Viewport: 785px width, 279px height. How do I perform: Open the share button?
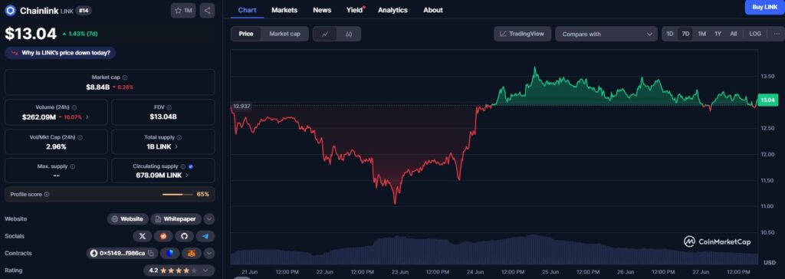tap(207, 10)
